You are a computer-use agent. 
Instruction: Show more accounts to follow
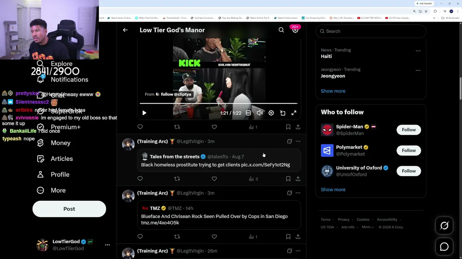click(x=333, y=190)
